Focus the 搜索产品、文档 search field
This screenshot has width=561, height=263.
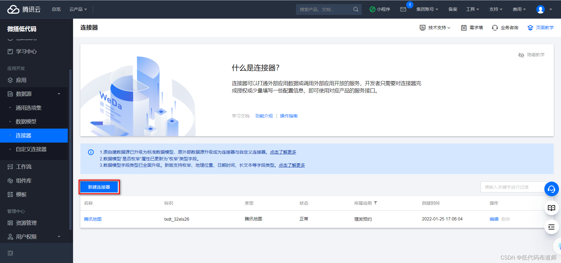pos(325,9)
